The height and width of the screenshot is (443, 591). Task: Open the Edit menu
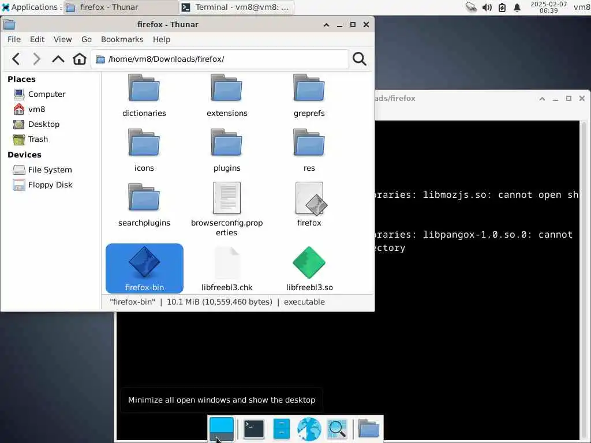point(37,40)
